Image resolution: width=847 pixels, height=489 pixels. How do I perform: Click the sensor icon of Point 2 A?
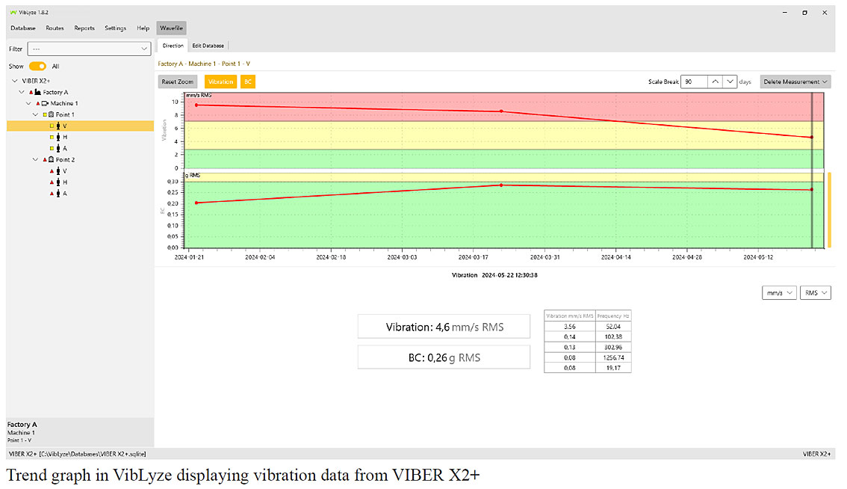pyautogui.click(x=58, y=193)
